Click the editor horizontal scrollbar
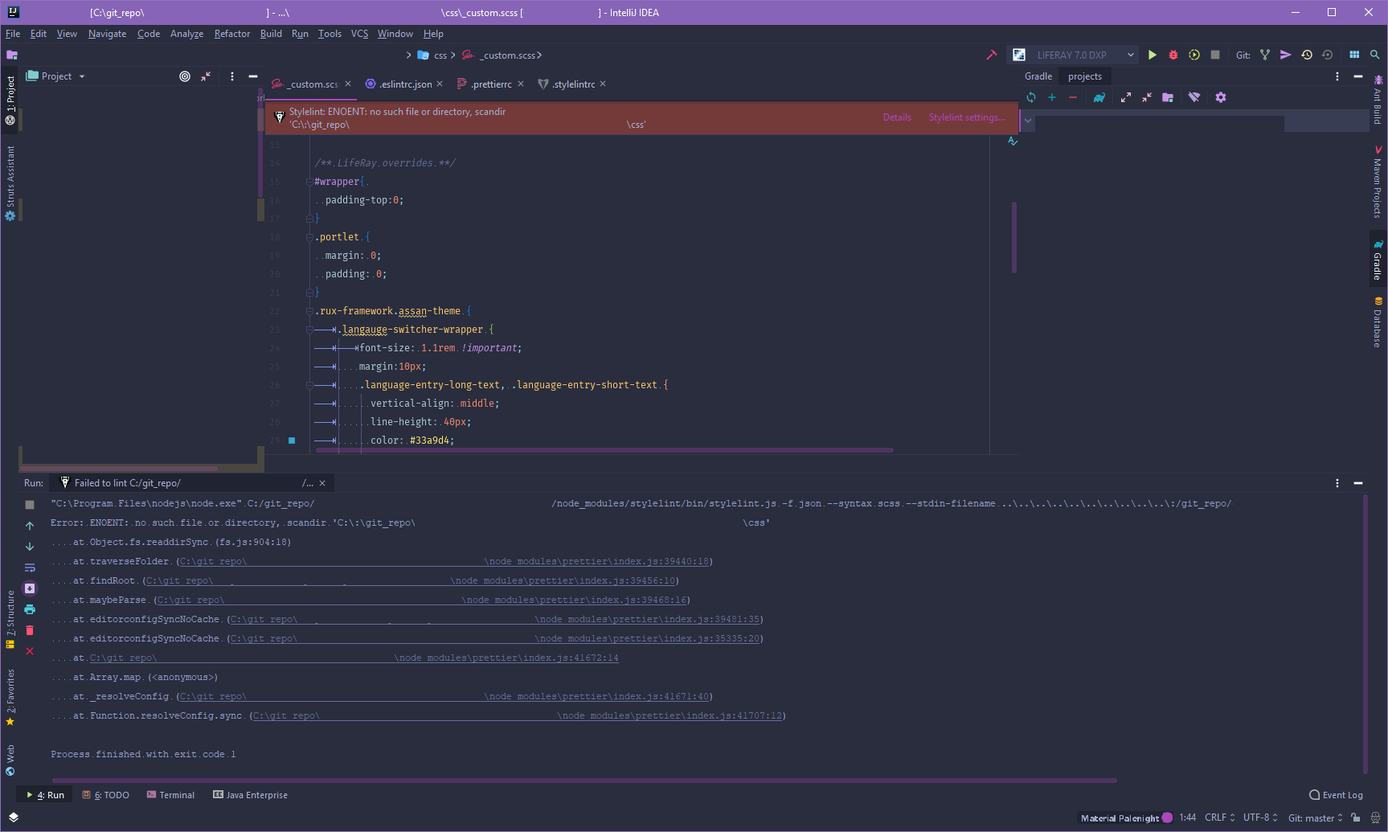This screenshot has width=1388, height=832. [x=604, y=450]
